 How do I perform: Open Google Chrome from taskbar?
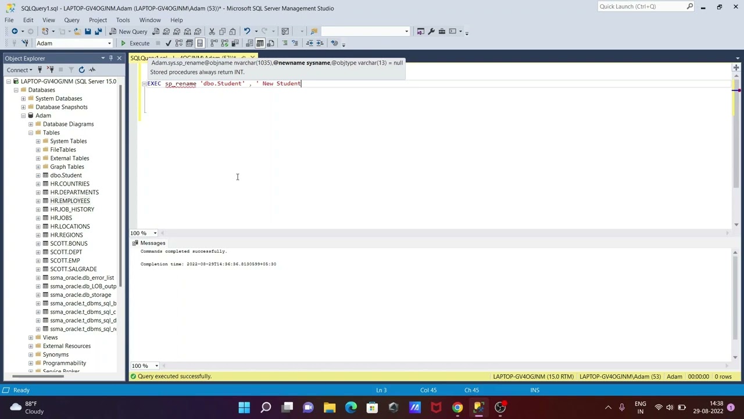tap(457, 407)
